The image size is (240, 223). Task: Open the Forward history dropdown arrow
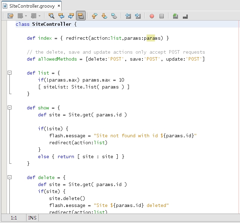[x=39, y=16]
